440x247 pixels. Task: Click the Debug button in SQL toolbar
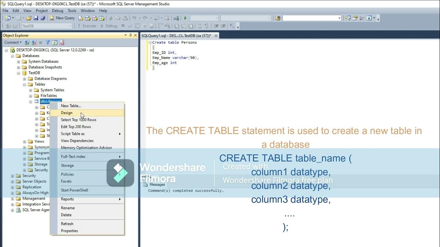109,26
